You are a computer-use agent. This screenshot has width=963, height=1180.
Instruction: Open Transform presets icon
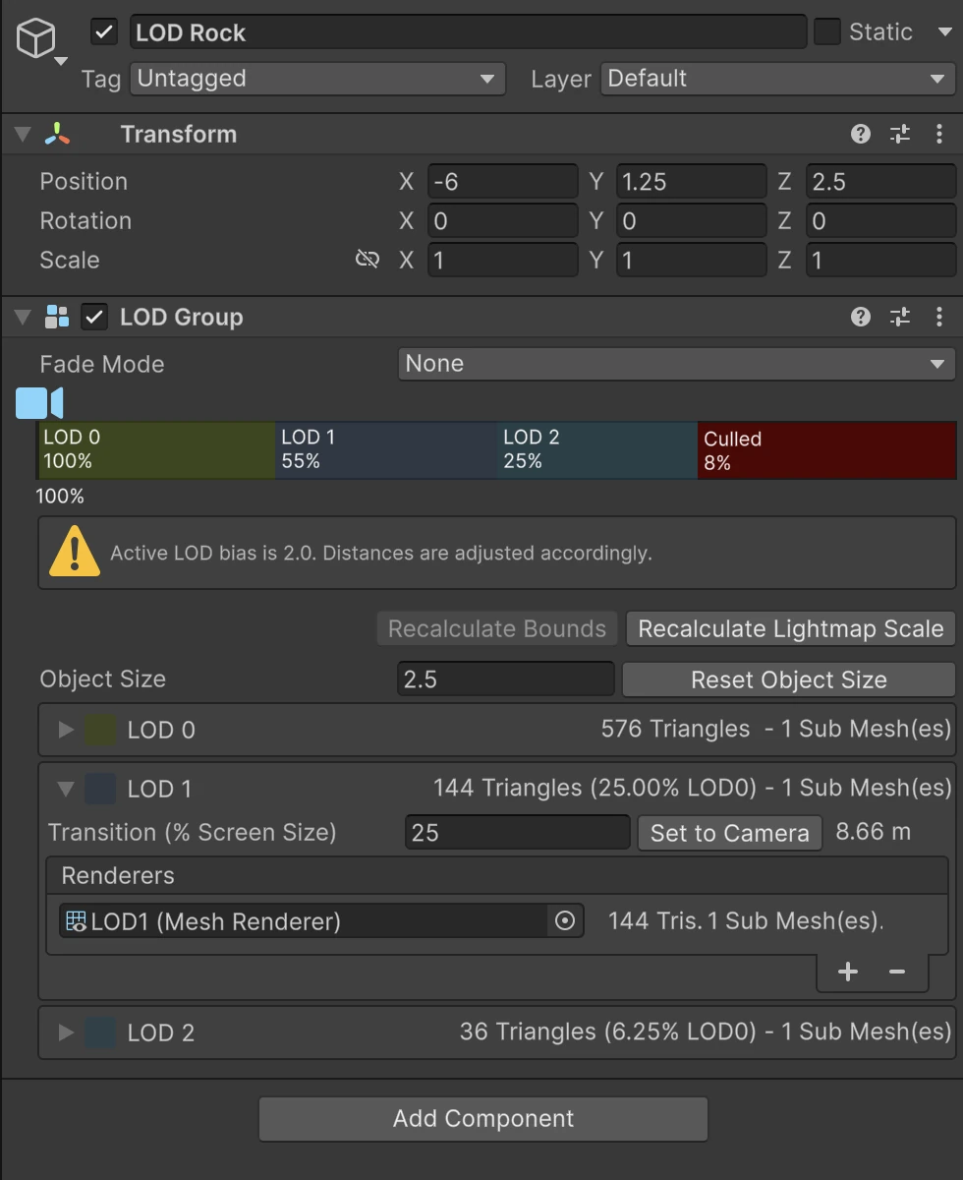point(900,135)
